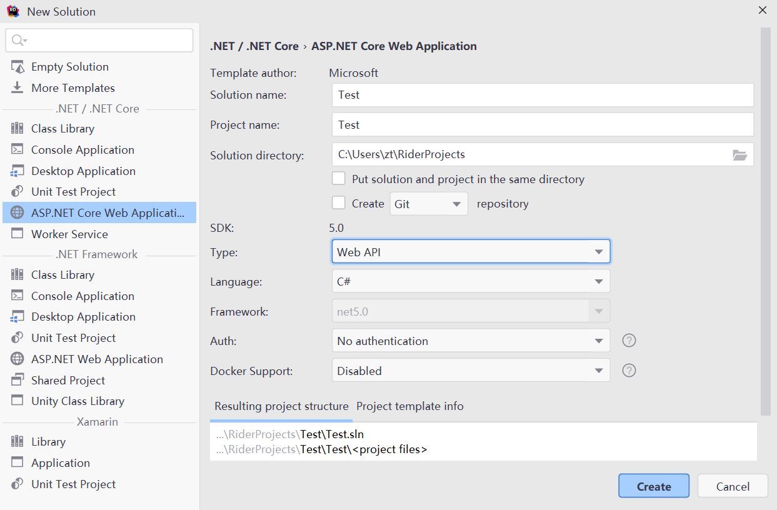
Task: Open the help icon beside the Auth dropdown
Action: pyautogui.click(x=629, y=341)
